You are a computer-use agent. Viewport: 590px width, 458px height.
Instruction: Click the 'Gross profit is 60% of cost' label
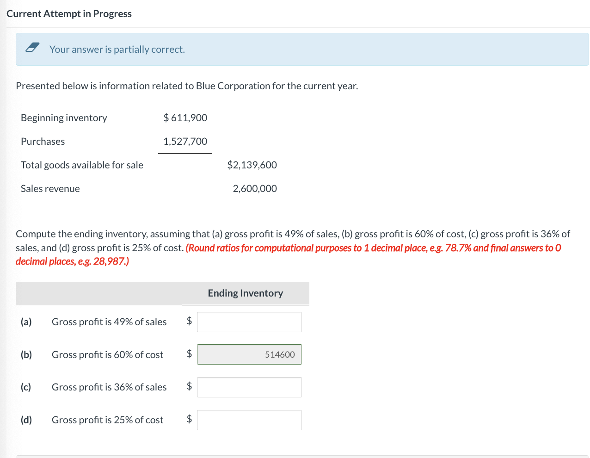click(108, 355)
